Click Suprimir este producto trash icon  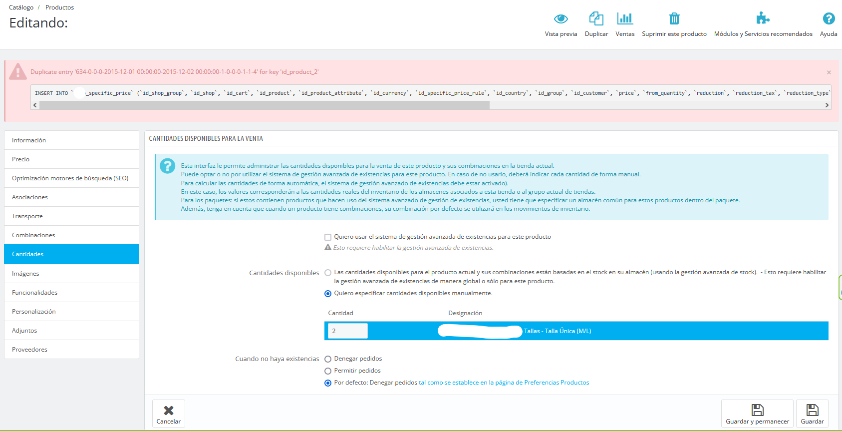click(x=674, y=19)
